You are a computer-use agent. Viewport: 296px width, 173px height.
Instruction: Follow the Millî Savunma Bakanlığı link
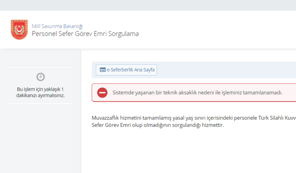(57, 26)
